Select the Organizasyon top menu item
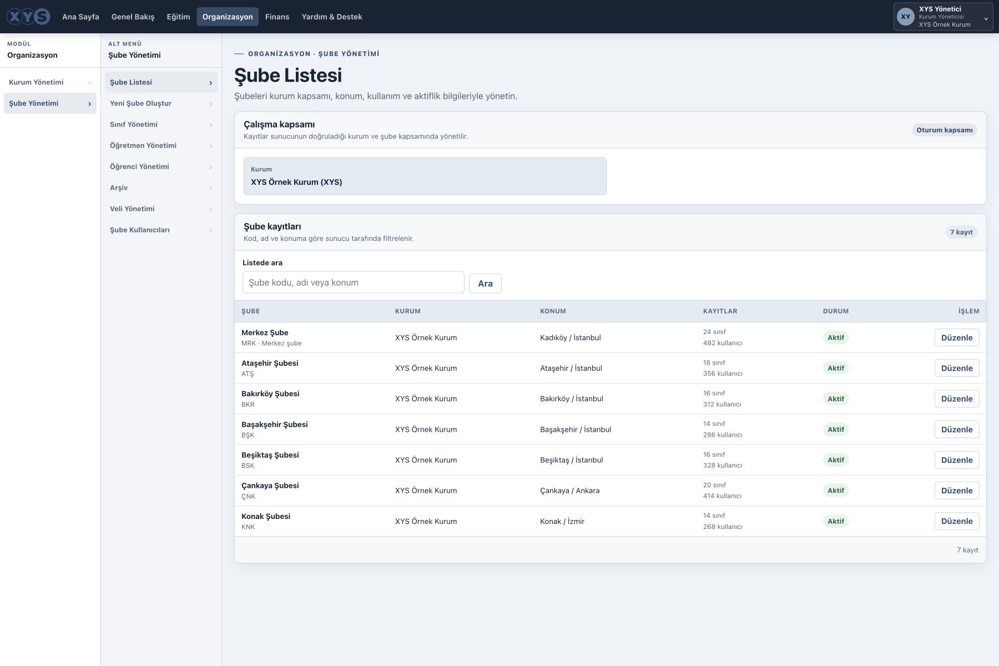 pyautogui.click(x=228, y=17)
